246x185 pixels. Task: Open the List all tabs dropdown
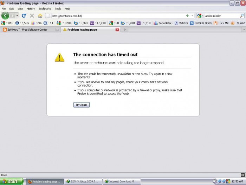244,30
